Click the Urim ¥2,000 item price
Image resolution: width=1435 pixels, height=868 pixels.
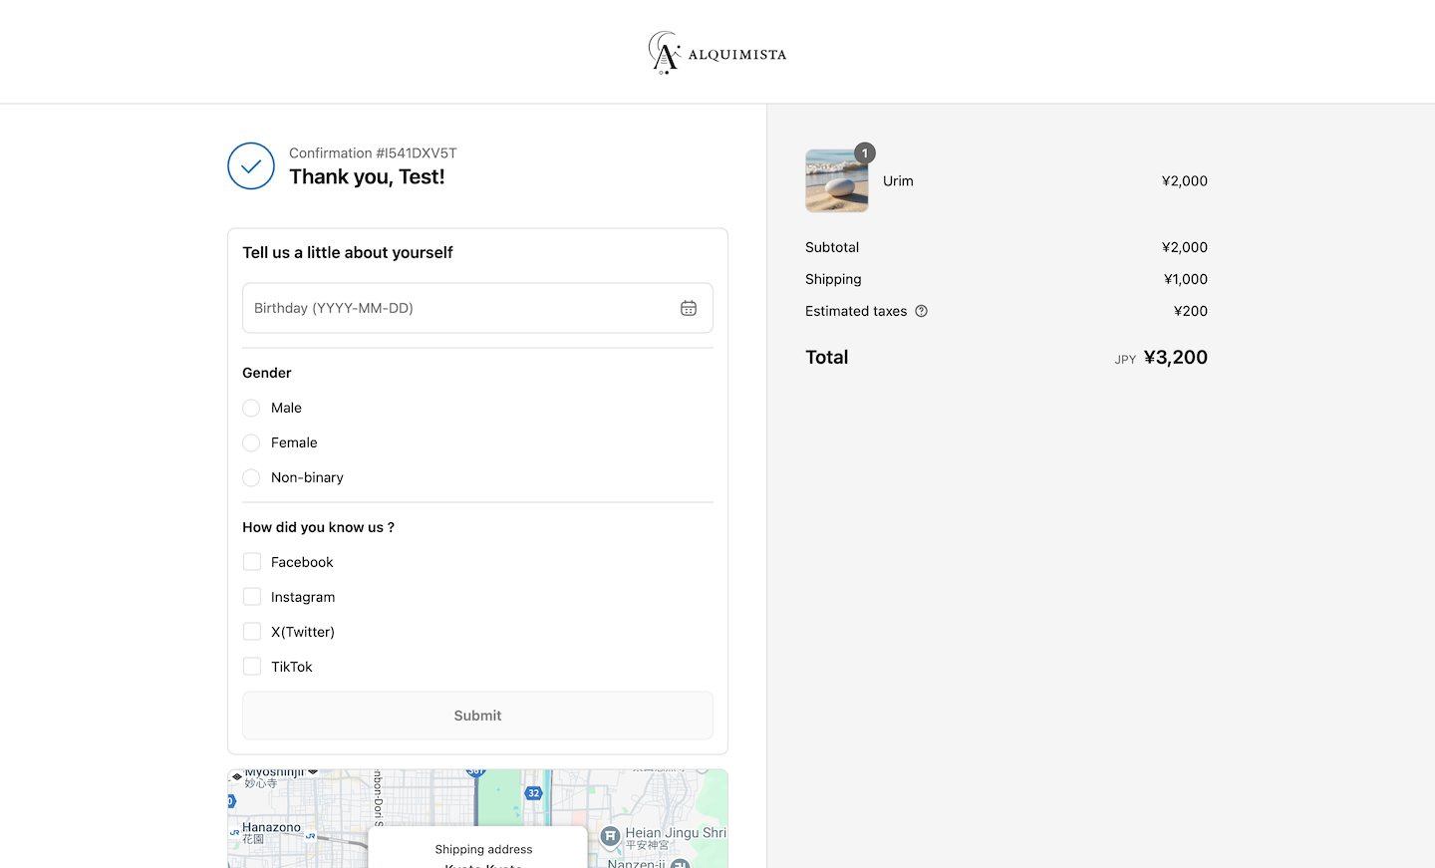pyautogui.click(x=1185, y=180)
